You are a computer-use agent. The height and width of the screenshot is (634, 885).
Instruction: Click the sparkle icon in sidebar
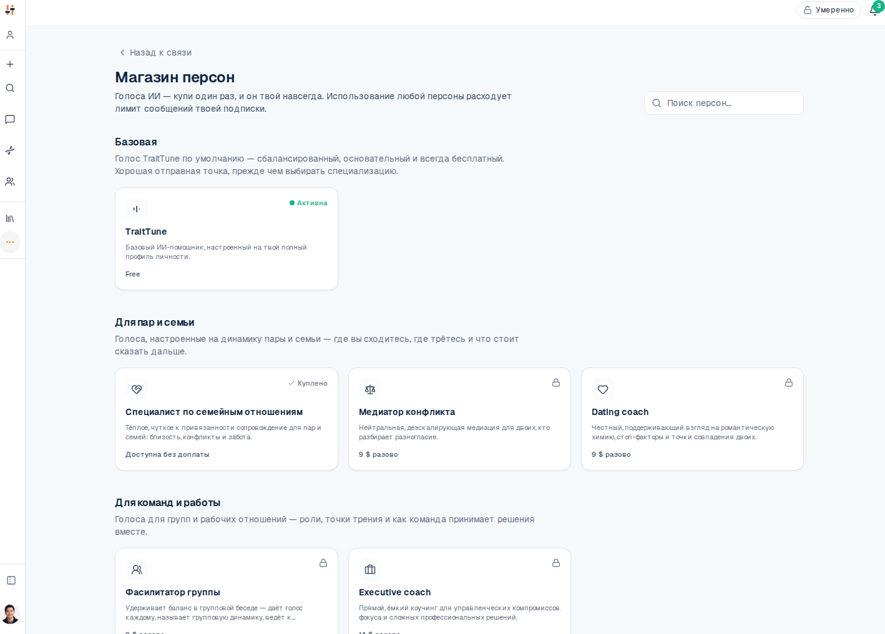(x=10, y=150)
